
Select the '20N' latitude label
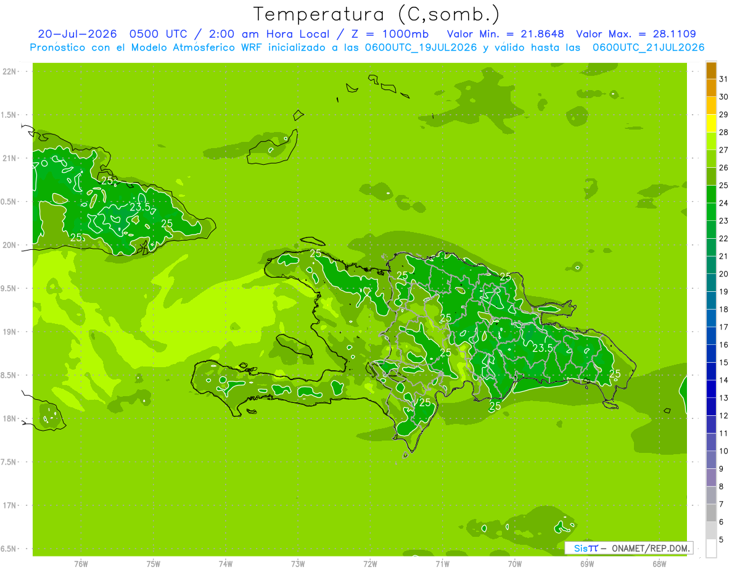tap(10, 245)
